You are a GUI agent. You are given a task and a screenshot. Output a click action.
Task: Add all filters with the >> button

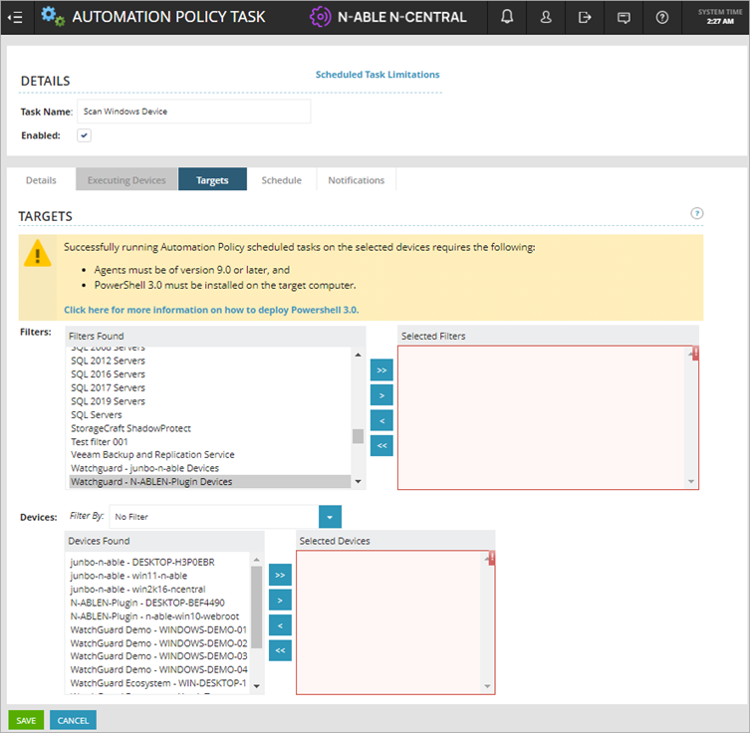pyautogui.click(x=381, y=370)
